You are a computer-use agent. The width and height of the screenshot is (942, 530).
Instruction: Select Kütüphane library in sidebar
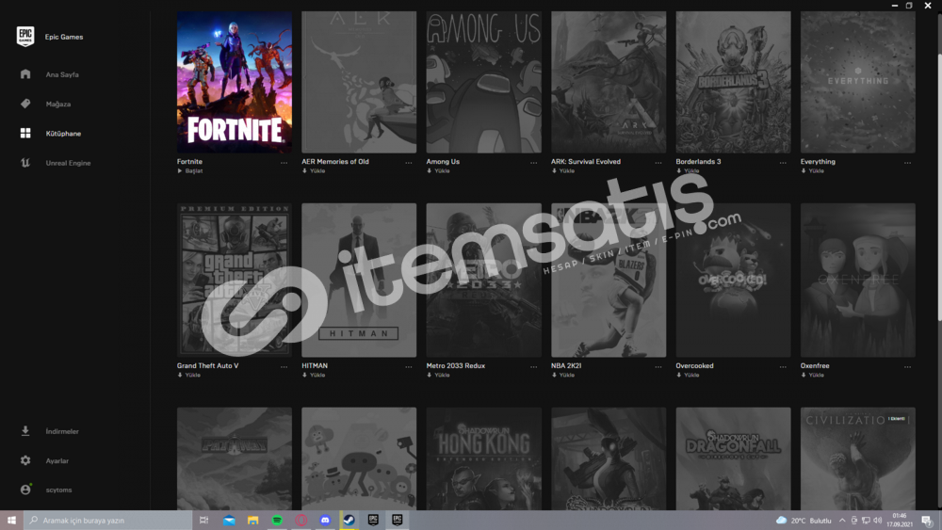pyautogui.click(x=63, y=134)
